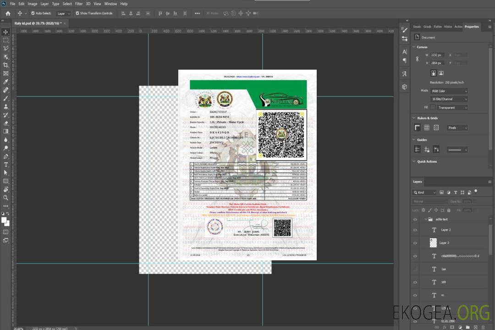This screenshot has width=495, height=330.
Task: Open the 16 Bits/Channel dropdown
Action: pos(449,99)
